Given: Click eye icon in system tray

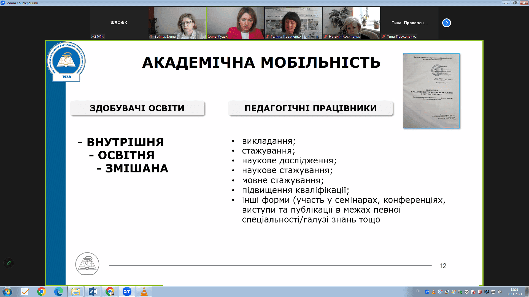Looking at the screenshot, I should (467, 292).
